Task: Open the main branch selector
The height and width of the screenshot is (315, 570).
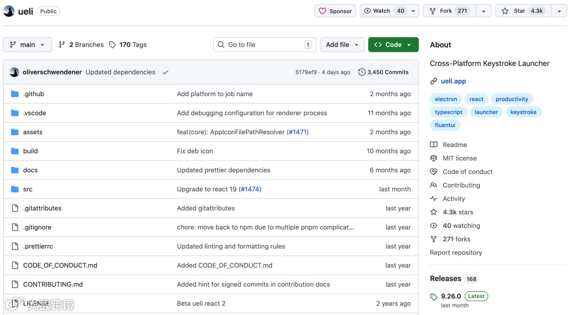Action: [x=27, y=45]
